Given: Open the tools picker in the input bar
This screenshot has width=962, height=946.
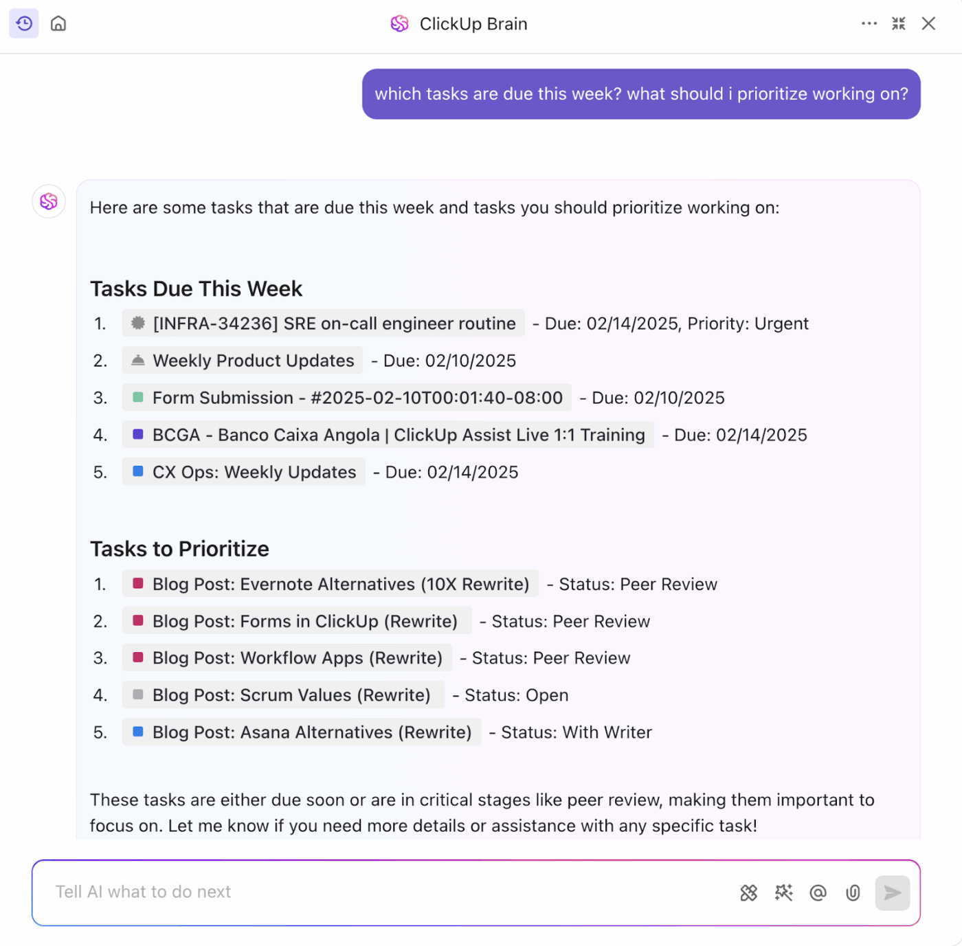Looking at the screenshot, I should (x=749, y=892).
